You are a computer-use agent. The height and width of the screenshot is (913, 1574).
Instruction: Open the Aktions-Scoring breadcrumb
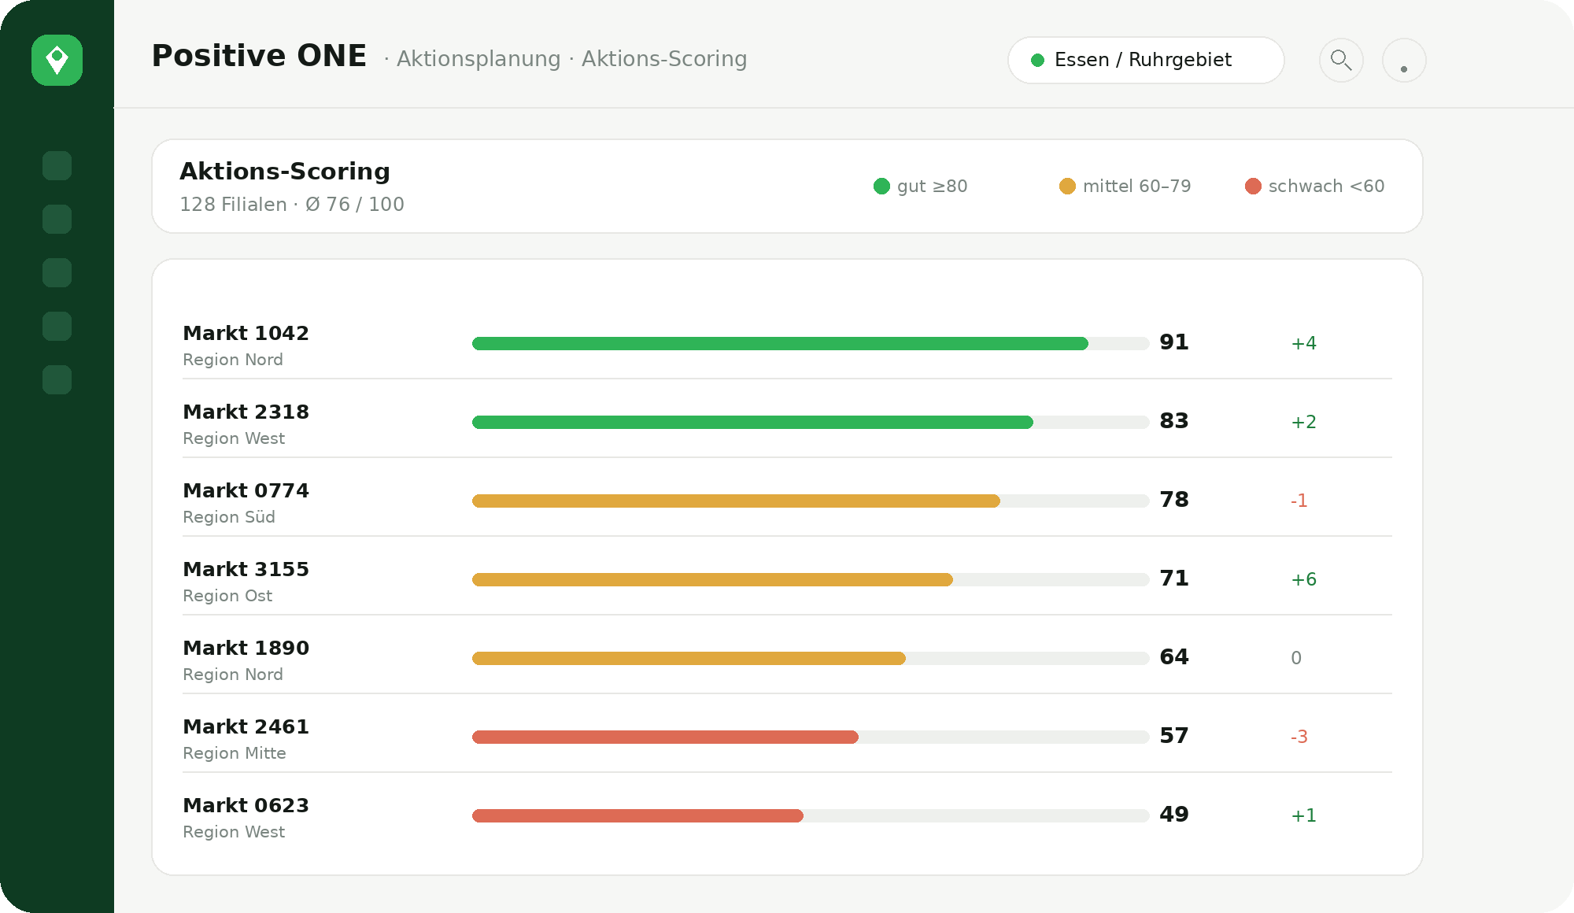(x=664, y=59)
